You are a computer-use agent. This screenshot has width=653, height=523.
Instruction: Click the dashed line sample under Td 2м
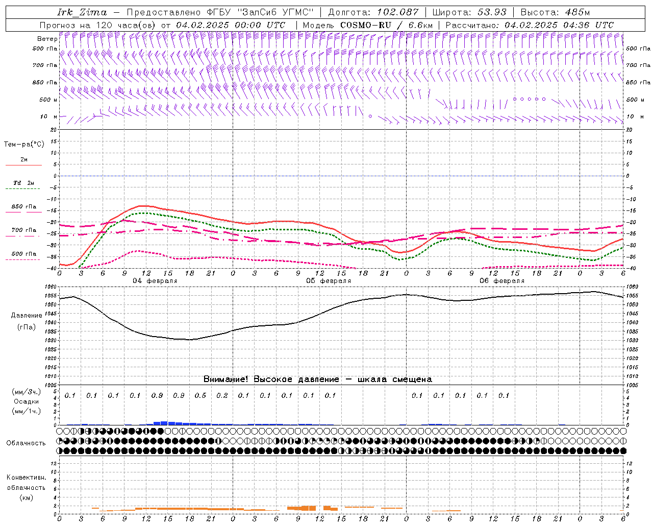[23, 189]
